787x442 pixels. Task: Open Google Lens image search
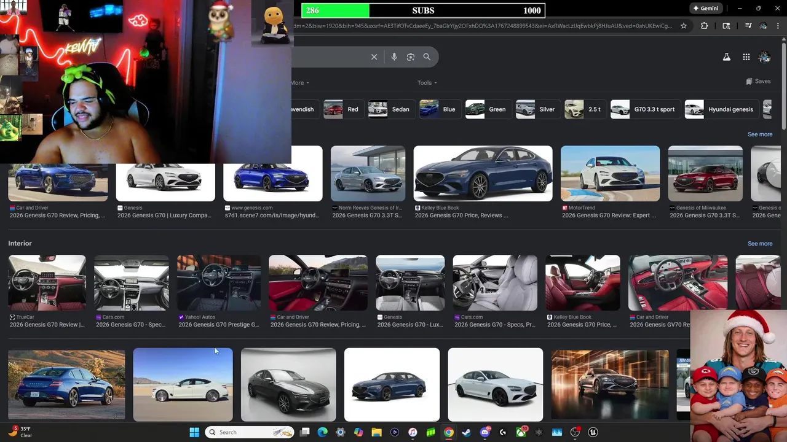pyautogui.click(x=411, y=56)
